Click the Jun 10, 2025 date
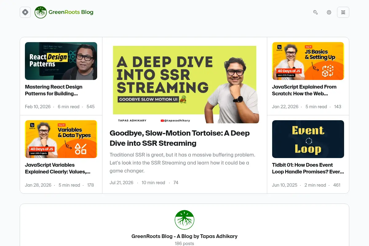The width and height of the screenshot is (369, 246). click(x=285, y=185)
